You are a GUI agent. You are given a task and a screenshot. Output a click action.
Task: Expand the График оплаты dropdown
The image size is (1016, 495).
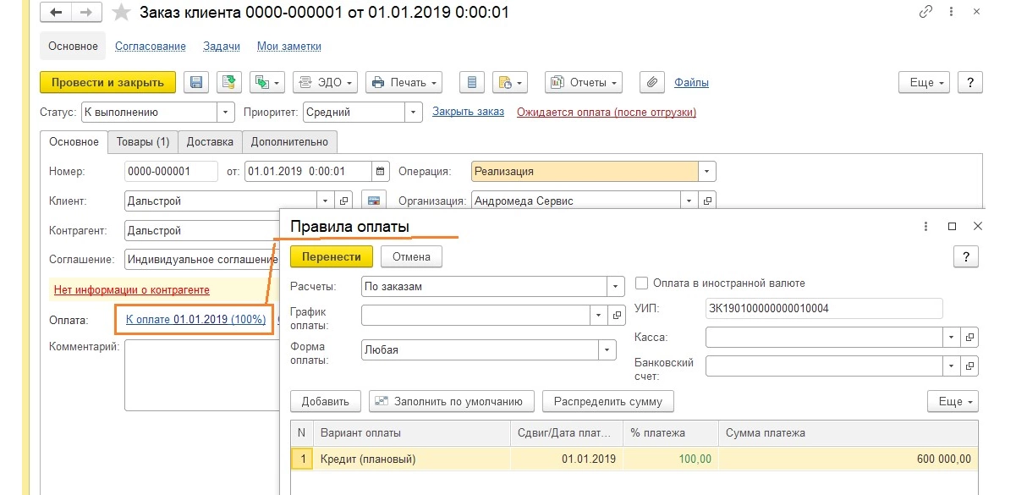pyautogui.click(x=599, y=315)
